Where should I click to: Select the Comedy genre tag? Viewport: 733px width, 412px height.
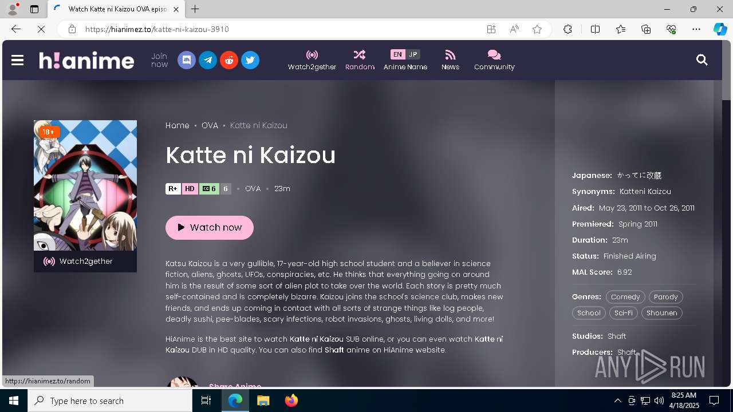click(x=625, y=297)
